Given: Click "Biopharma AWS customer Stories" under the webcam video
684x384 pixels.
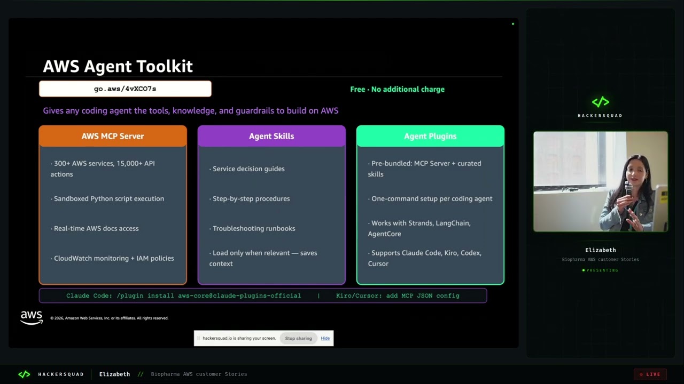Looking at the screenshot, I should [601, 260].
